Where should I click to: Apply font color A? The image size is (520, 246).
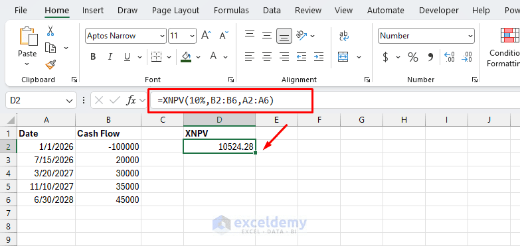213,56
